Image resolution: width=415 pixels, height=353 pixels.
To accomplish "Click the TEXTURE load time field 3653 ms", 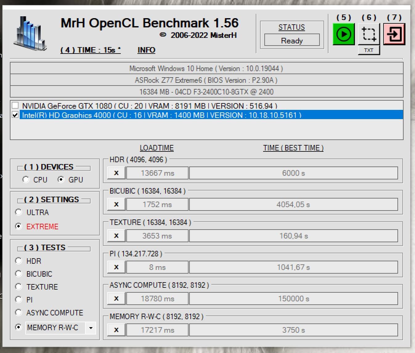I will pos(157,236).
